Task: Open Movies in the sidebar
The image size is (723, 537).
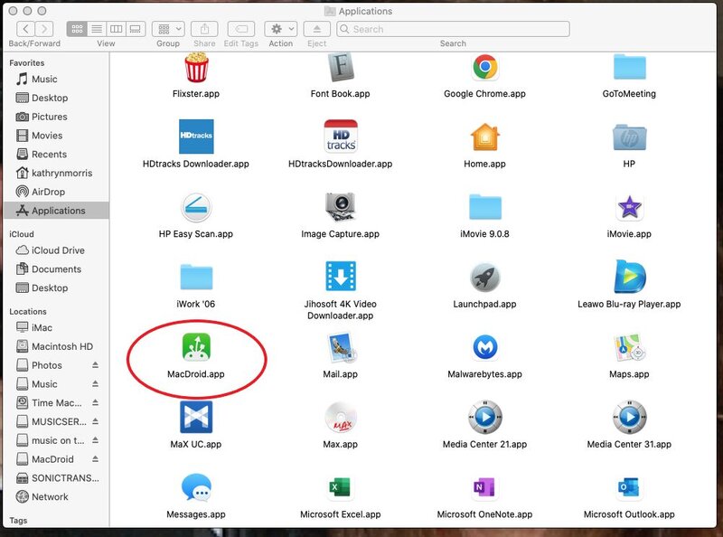Action: coord(55,136)
